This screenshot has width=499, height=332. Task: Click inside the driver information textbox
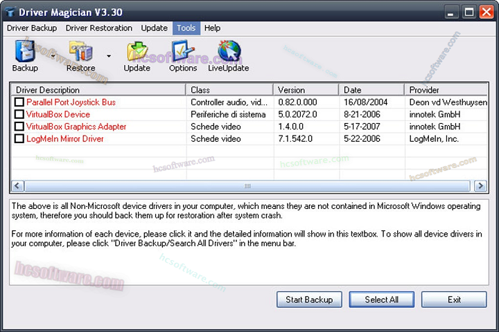249,242
